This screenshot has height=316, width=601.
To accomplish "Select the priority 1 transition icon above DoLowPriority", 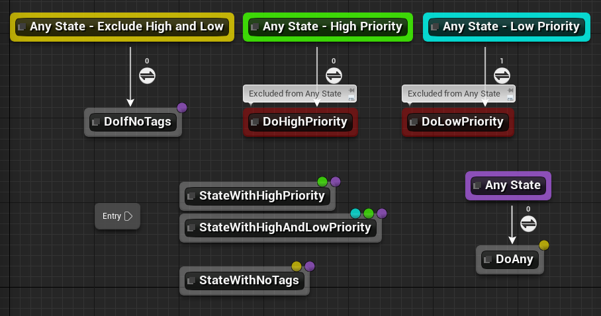I will [x=502, y=76].
